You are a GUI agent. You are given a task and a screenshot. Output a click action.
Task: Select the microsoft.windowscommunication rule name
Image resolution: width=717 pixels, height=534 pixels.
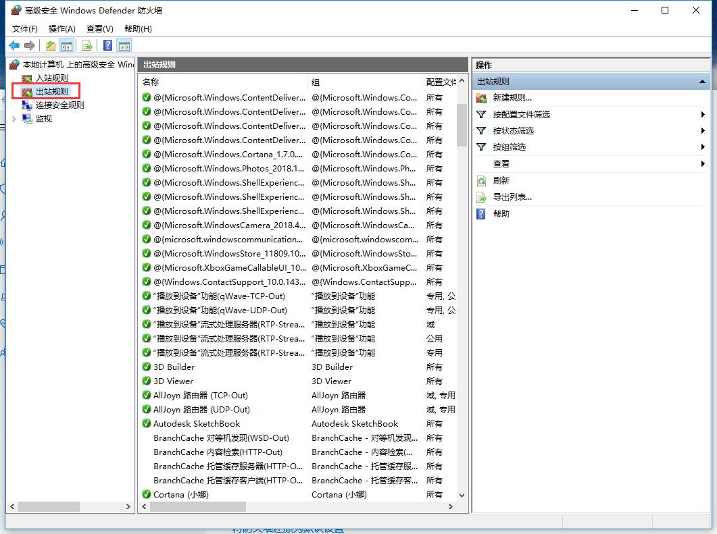pyautogui.click(x=228, y=240)
